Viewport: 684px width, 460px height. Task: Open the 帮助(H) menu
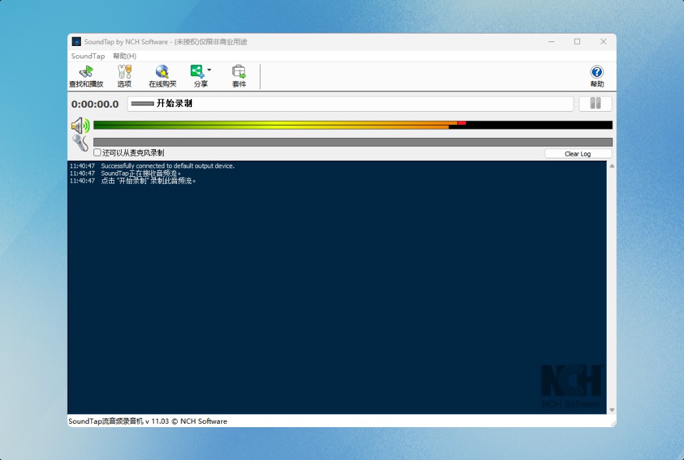[x=124, y=56]
